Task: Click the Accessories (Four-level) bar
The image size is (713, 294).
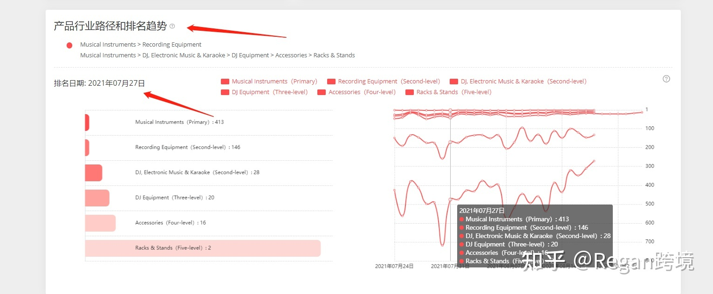Action: coord(100,223)
